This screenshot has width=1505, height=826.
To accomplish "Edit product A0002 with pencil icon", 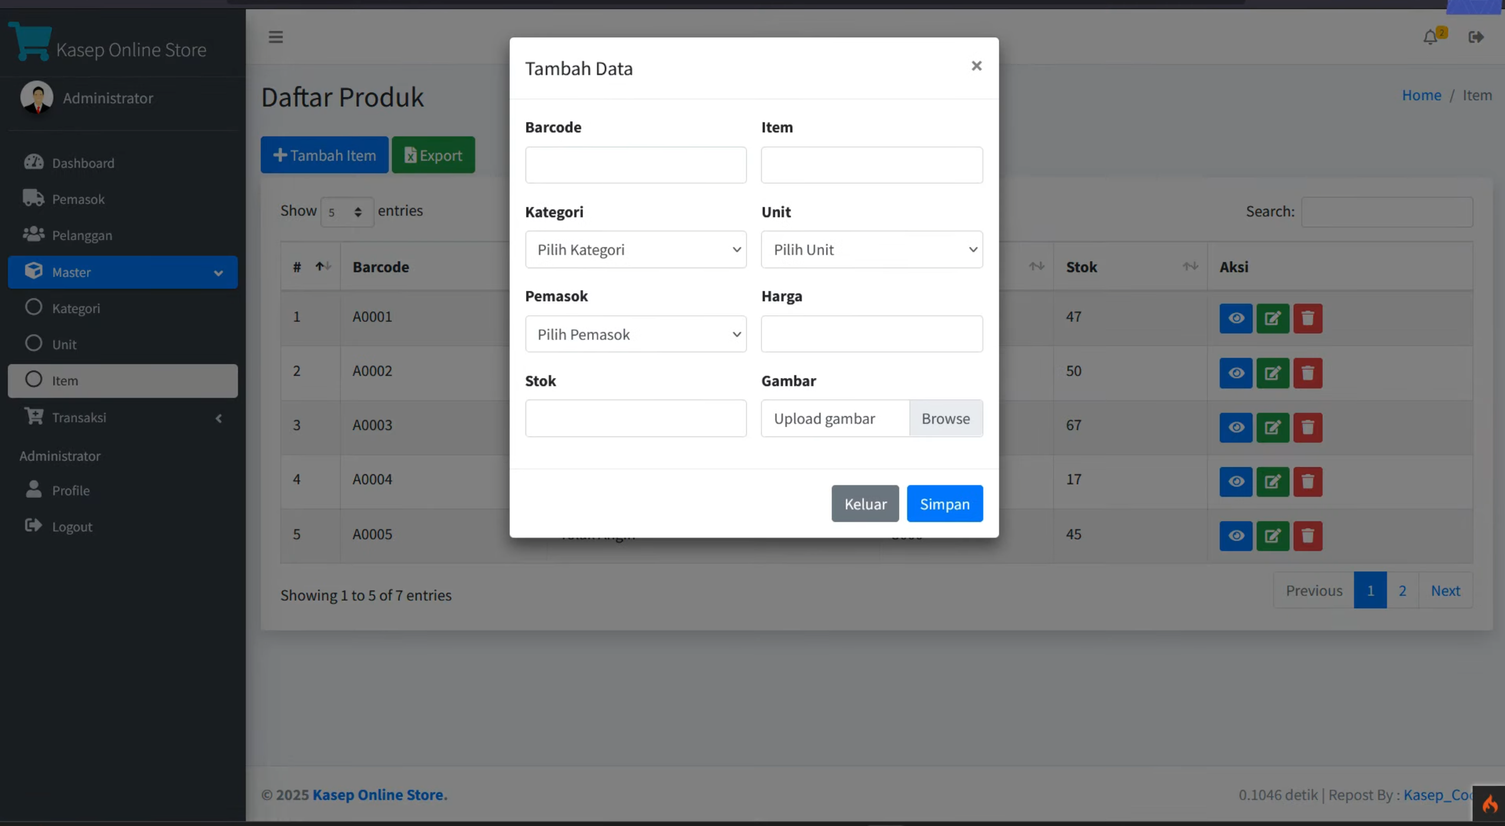I will point(1273,373).
